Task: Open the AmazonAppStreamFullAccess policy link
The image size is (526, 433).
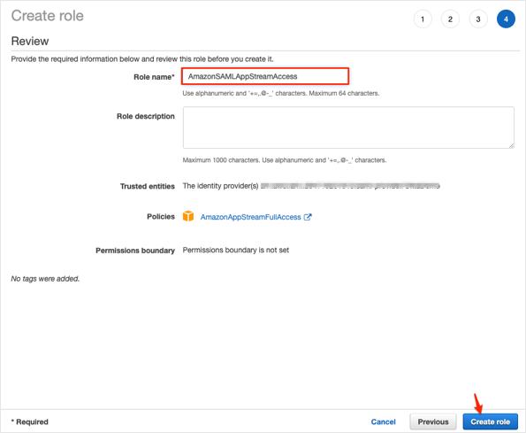Action: tap(250, 217)
